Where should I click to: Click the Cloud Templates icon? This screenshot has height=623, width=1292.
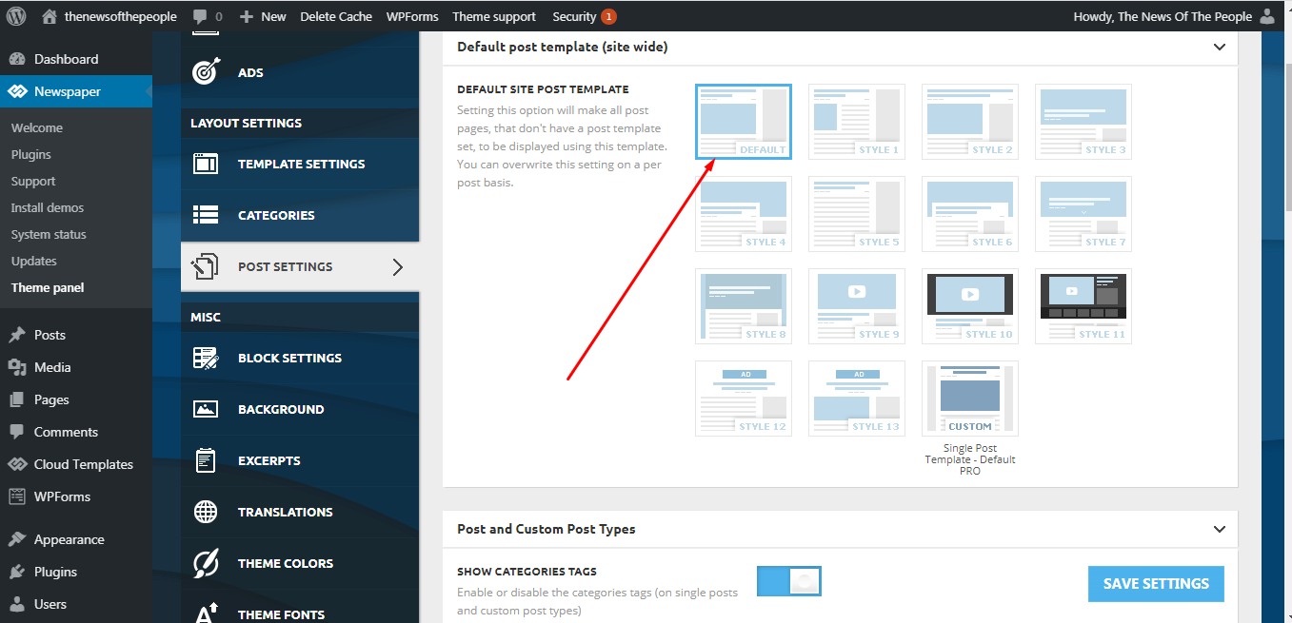click(17, 464)
